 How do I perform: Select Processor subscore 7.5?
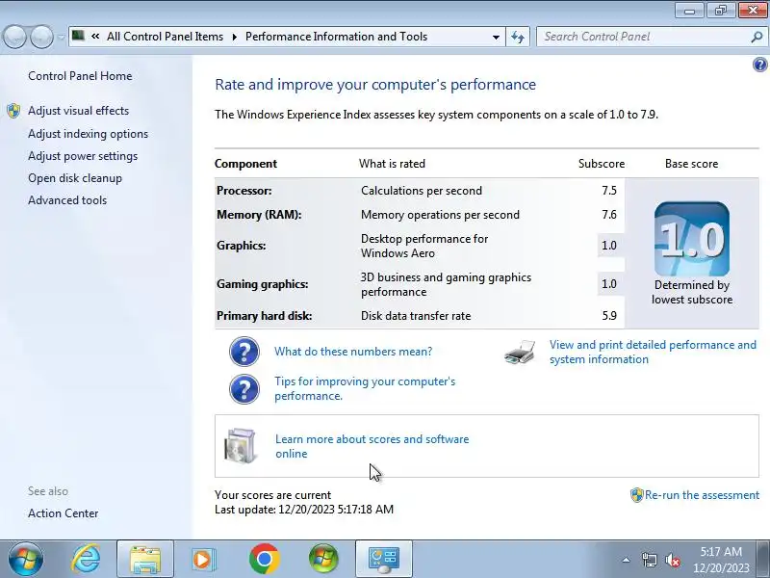(x=609, y=191)
